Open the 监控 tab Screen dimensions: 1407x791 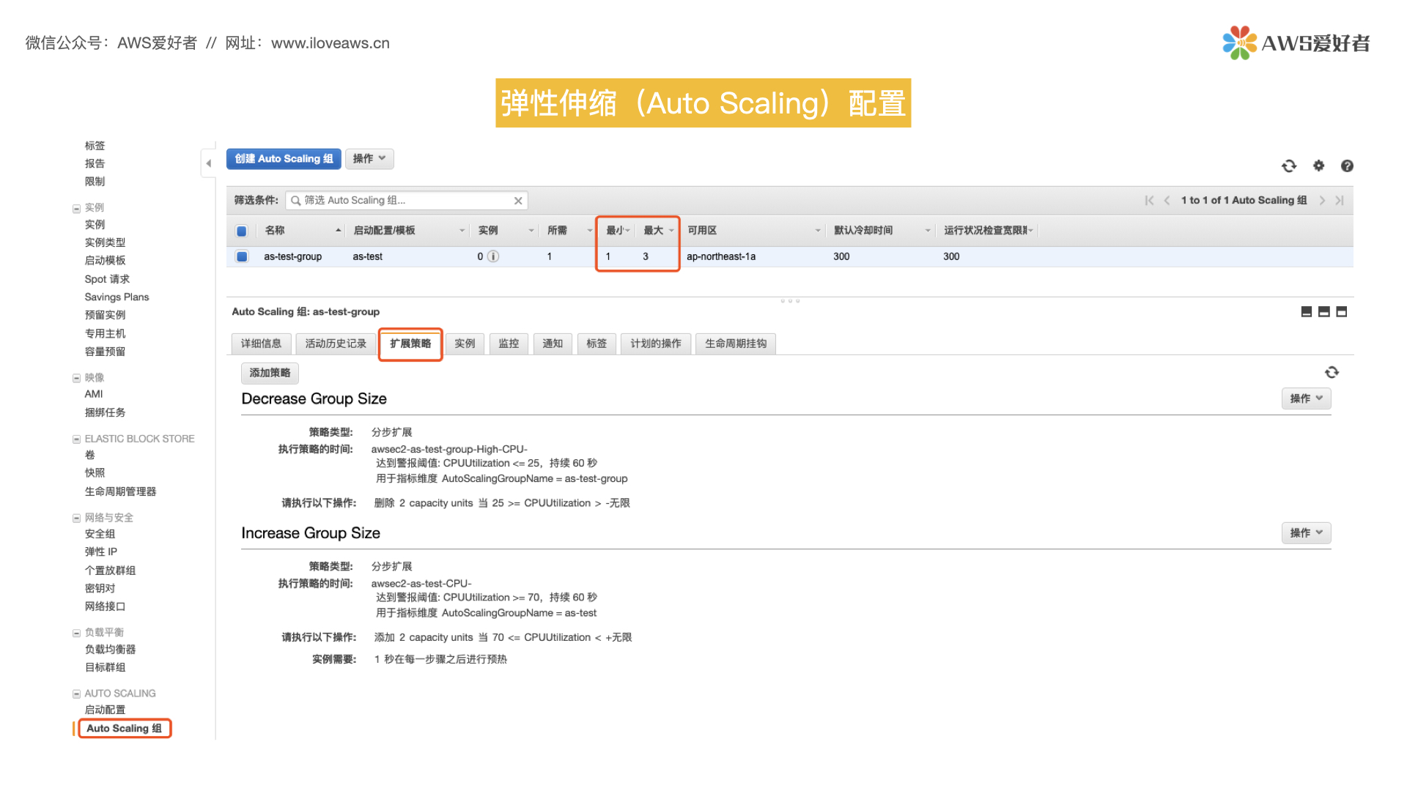(509, 343)
